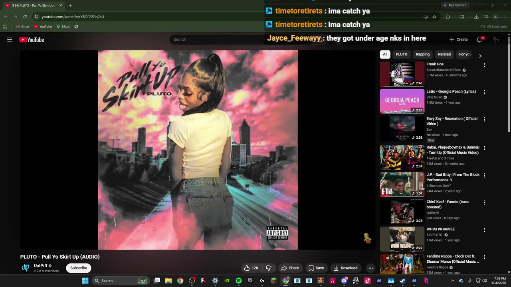Select the Rapping filter chip
The image size is (511, 287).
pos(422,54)
